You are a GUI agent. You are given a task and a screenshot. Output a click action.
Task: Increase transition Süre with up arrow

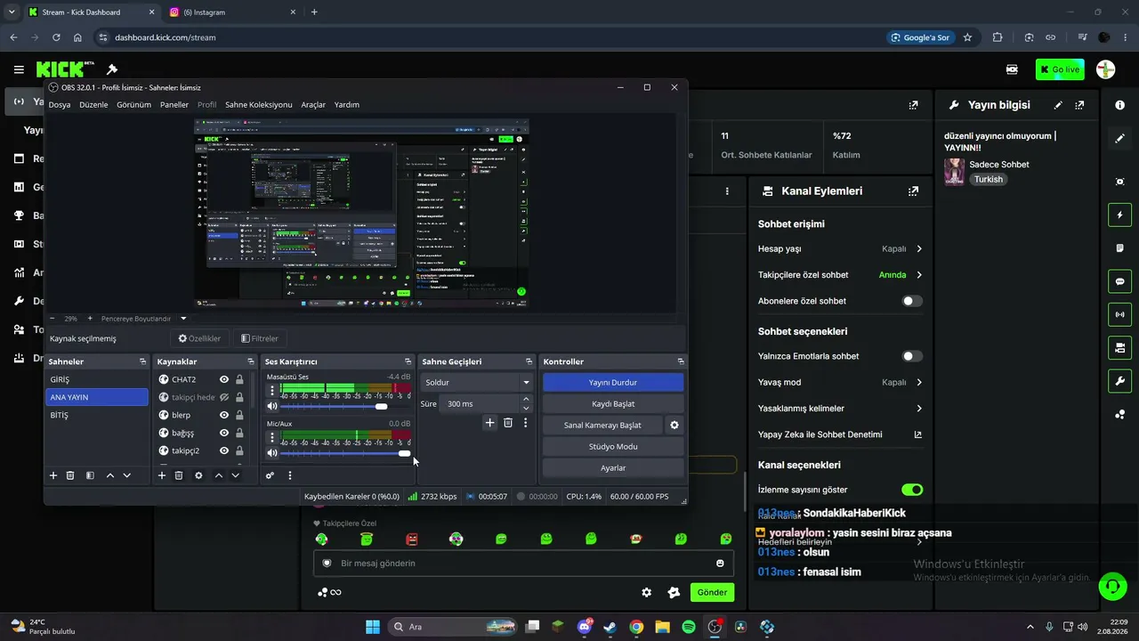click(x=526, y=400)
